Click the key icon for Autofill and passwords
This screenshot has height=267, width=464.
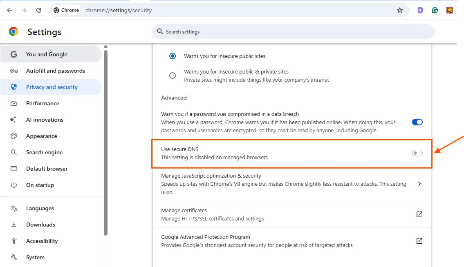pos(13,71)
